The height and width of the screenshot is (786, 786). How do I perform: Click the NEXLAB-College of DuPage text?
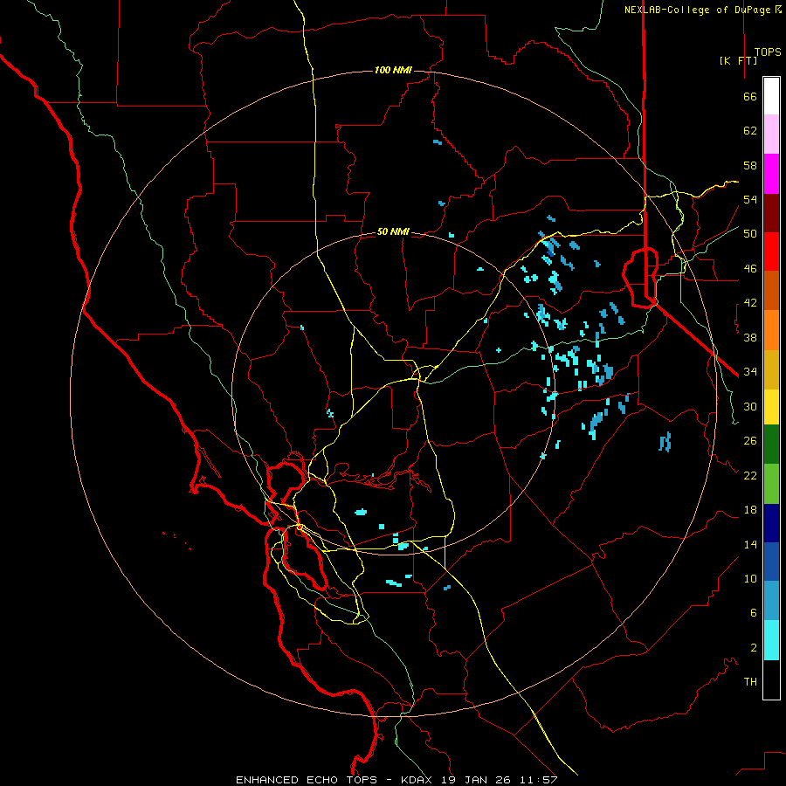[699, 10]
